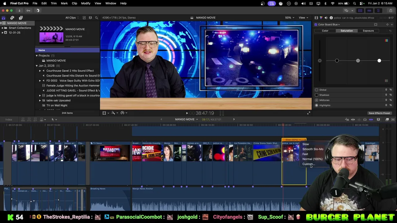The height and width of the screenshot is (223, 397).
Task: Open the Slow (50%) retime bar dropdown
Action: (x=294, y=140)
